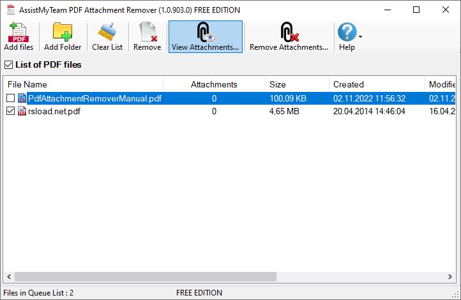
Task: Open View Attachments paperclip tool
Action: pos(206,37)
